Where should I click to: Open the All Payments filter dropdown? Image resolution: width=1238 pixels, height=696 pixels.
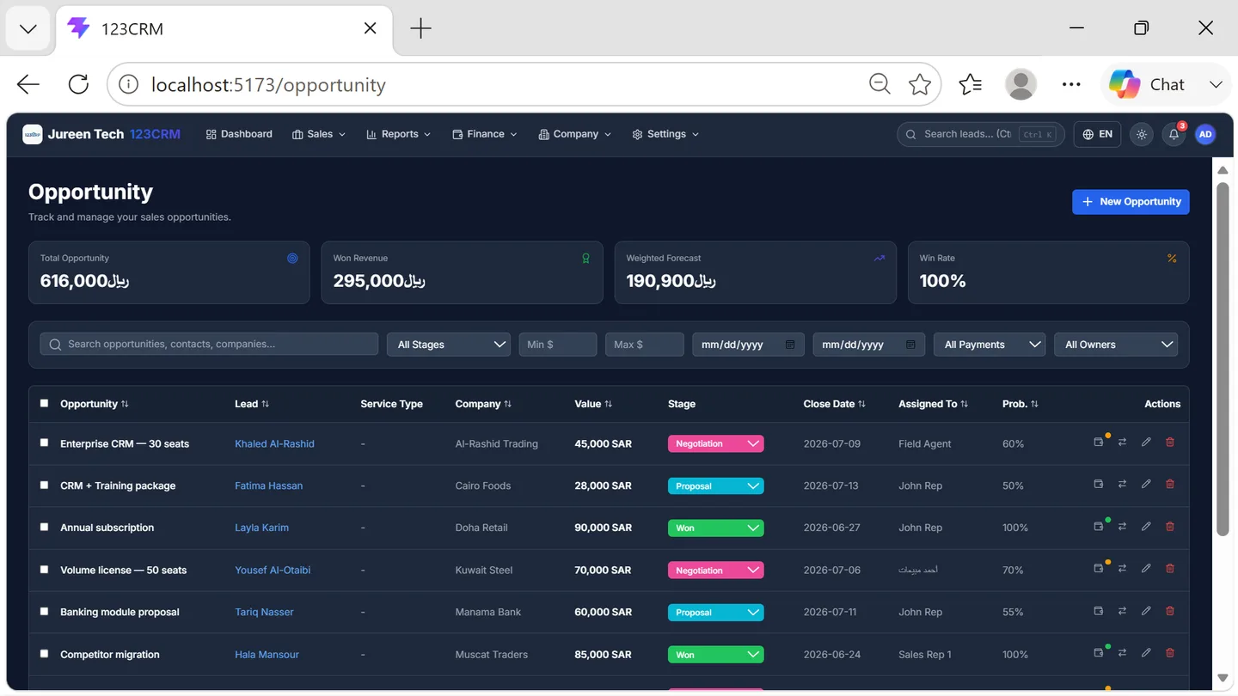point(990,345)
